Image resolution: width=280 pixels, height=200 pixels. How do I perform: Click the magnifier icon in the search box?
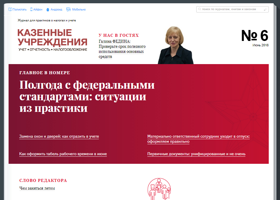pyautogui.click(x=199, y=9)
